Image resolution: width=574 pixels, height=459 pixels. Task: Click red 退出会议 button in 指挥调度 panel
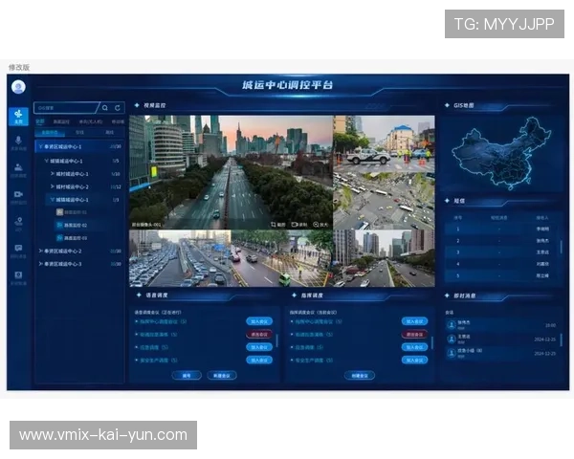415,334
